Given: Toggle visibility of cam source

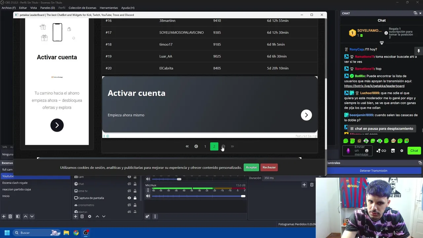Looking at the screenshot, I should 129,177.
